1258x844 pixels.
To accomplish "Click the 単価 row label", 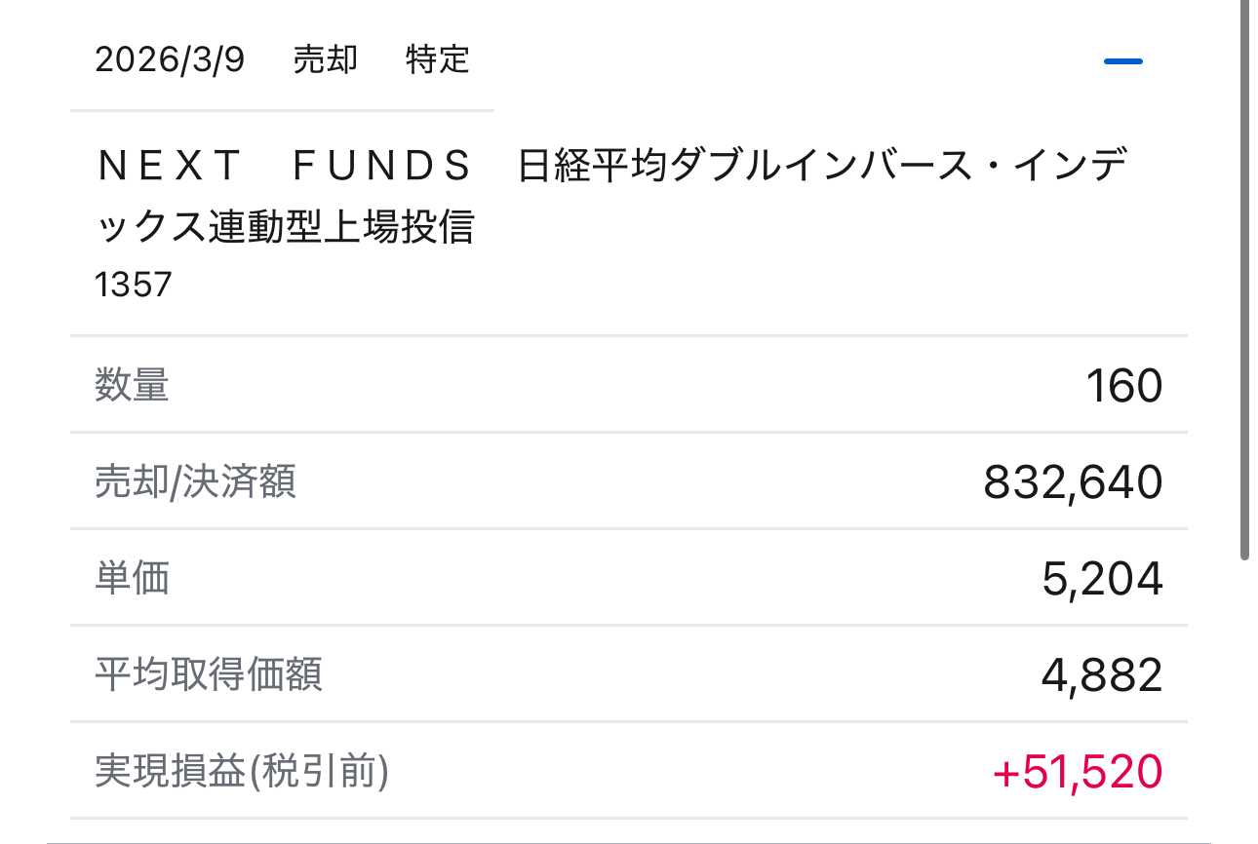I will (x=132, y=579).
